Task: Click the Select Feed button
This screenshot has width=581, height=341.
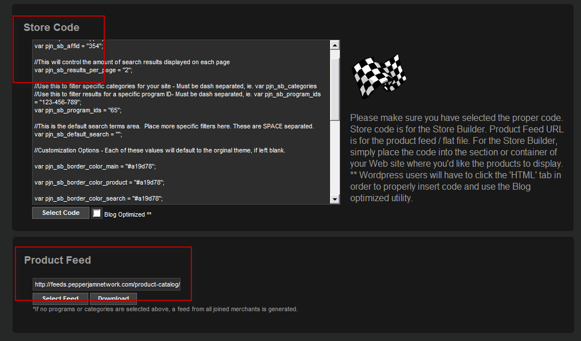Action: point(60,299)
